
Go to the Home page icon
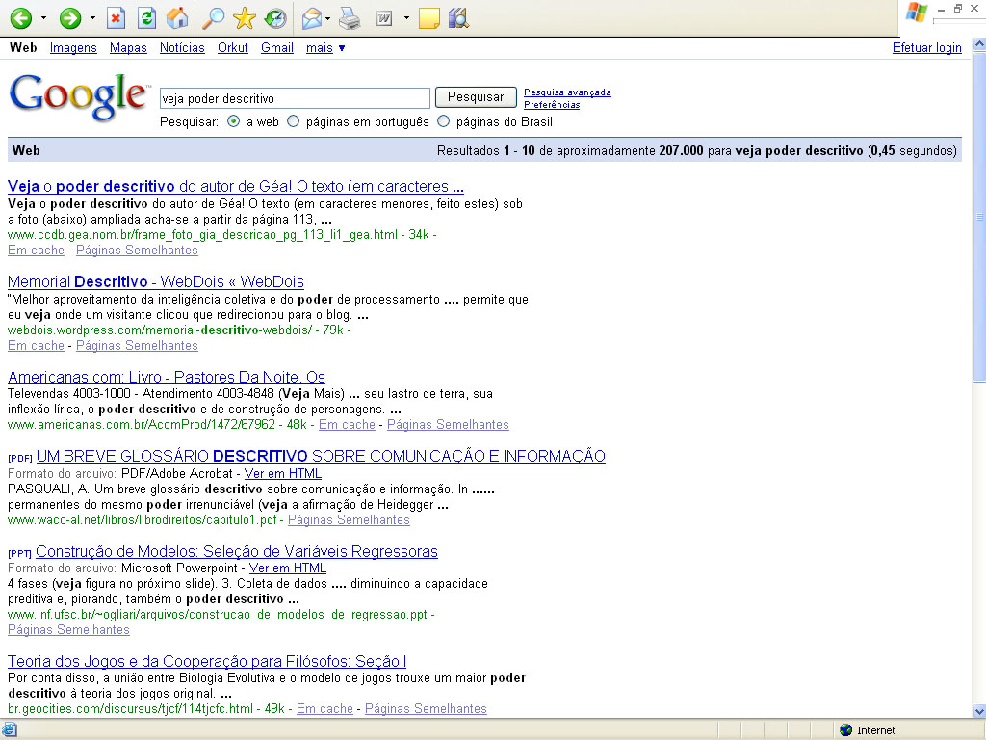coord(177,18)
